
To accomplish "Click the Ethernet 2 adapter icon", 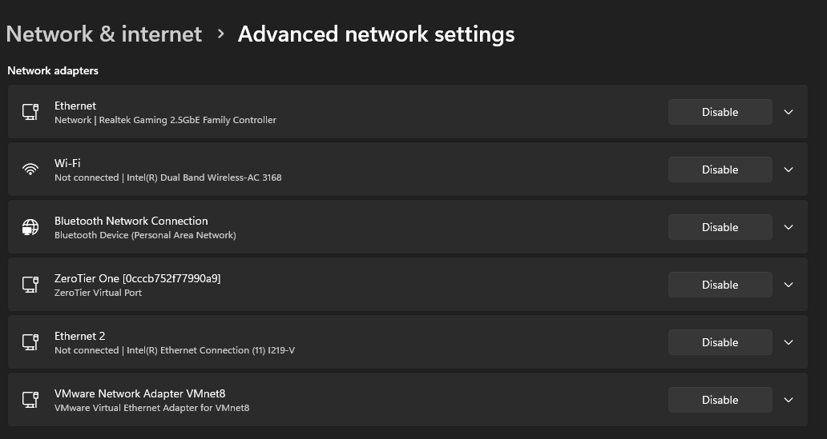I will [30, 342].
